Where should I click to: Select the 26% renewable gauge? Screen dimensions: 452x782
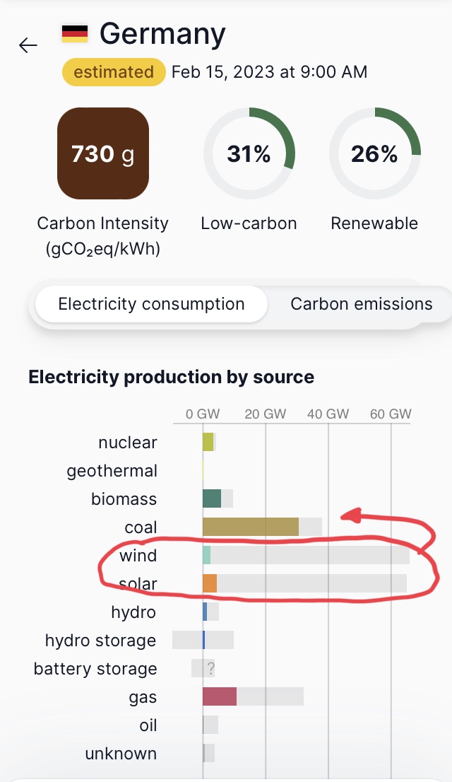click(375, 153)
